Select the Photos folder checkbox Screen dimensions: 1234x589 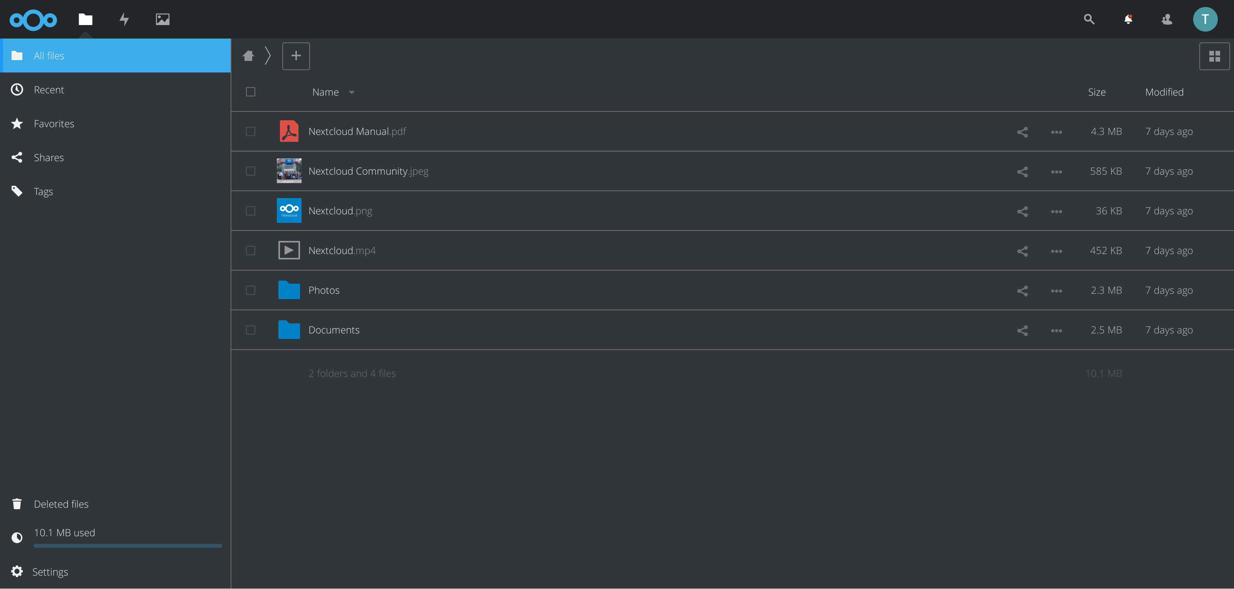(x=251, y=290)
